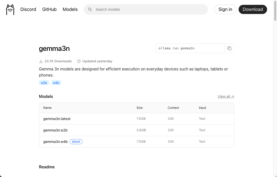This screenshot has height=177, width=277.
Task: Click the downloads arrow icon
Action: (x=41, y=61)
